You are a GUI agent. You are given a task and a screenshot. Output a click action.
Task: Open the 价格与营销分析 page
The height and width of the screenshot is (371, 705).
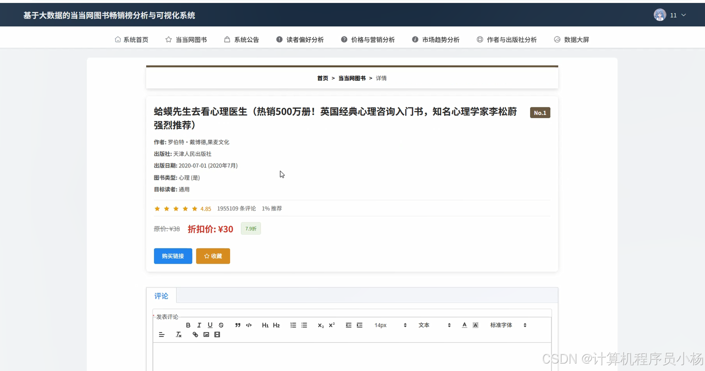(x=368, y=40)
